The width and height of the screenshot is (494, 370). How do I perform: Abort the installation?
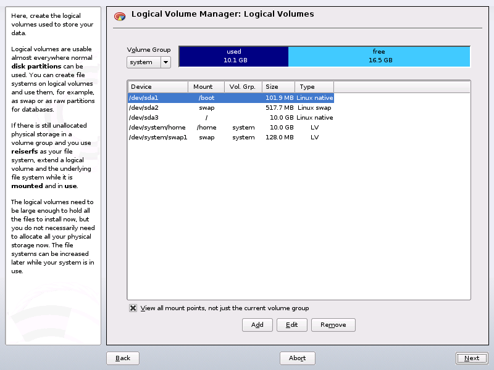click(x=298, y=358)
